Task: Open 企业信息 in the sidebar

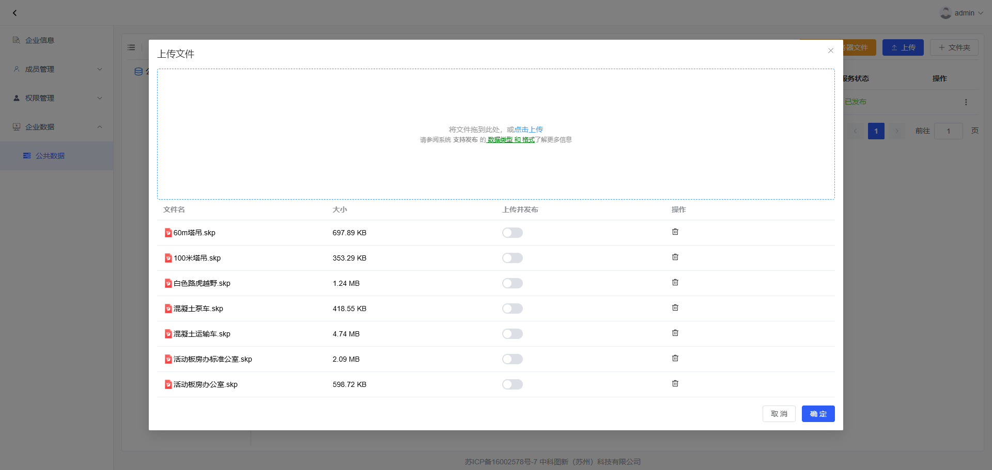Action: pos(40,40)
